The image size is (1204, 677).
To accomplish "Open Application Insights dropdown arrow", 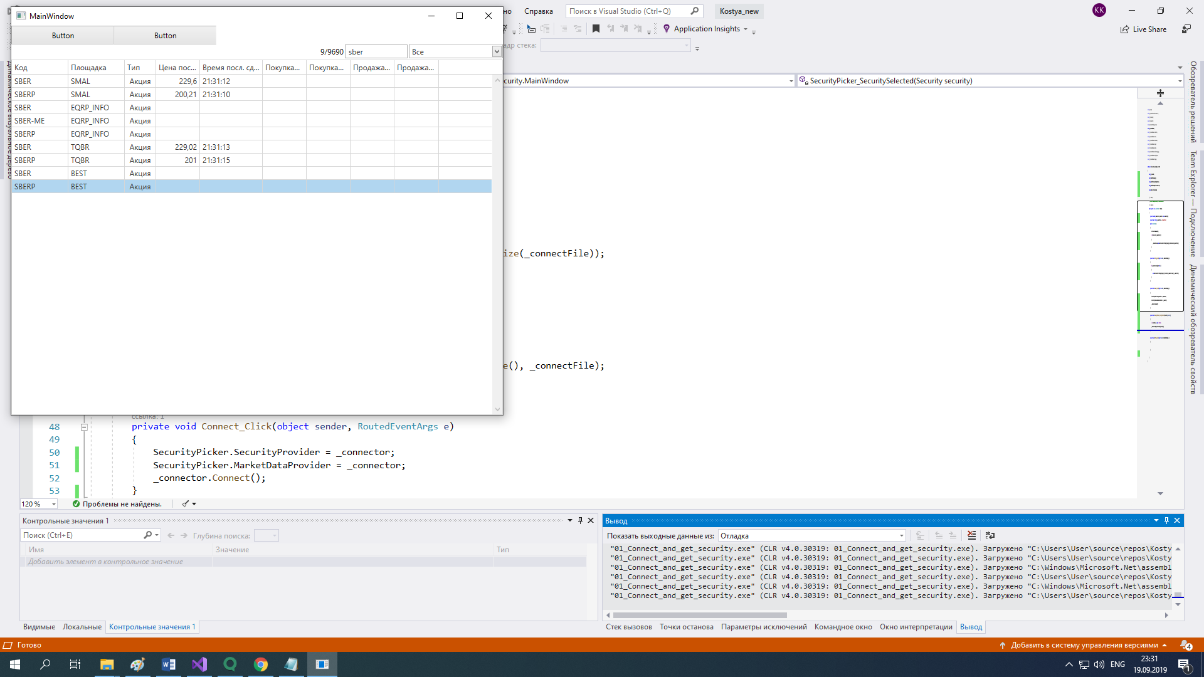I will pyautogui.click(x=746, y=29).
